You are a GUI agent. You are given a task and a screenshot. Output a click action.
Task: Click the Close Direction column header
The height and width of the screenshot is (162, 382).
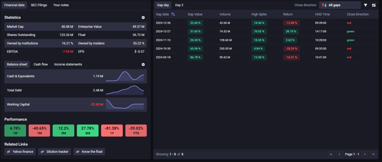point(358,14)
